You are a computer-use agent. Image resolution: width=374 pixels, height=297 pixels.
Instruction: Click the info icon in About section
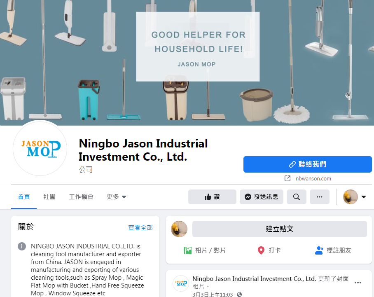22,246
